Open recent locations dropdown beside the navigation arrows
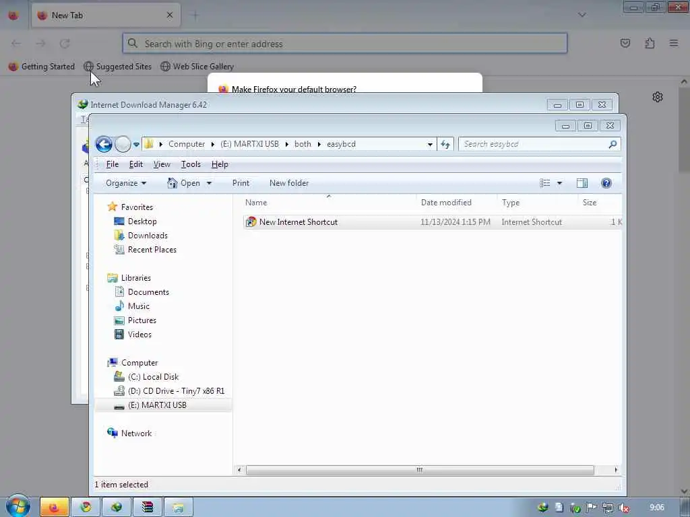Screen dimensions: 690x517 coord(136,144)
